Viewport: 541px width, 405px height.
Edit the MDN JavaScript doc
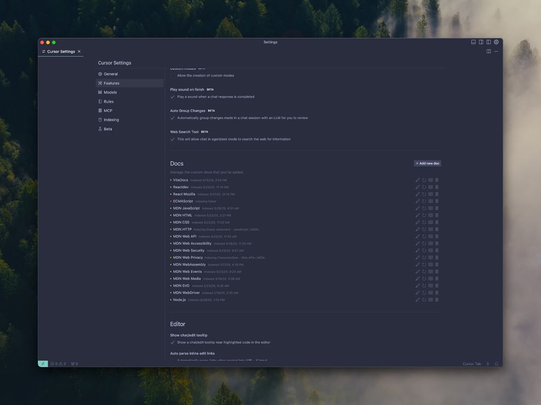point(418,208)
